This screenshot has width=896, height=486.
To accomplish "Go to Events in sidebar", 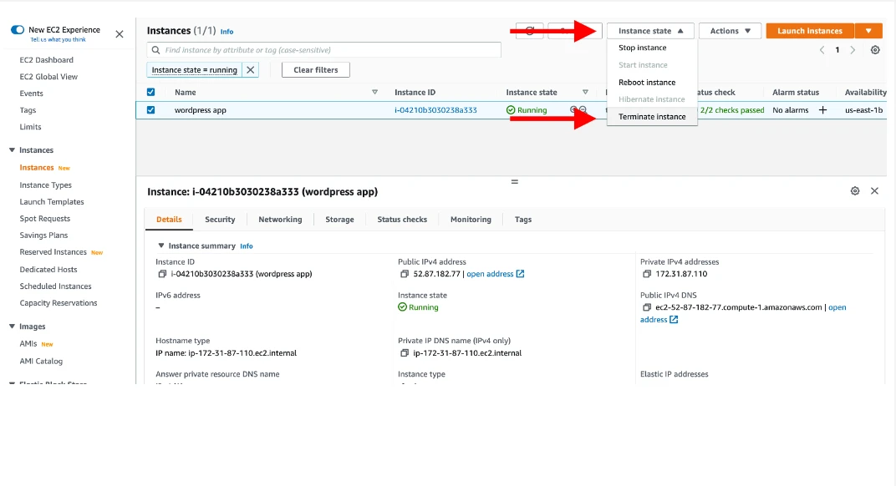I will point(32,93).
